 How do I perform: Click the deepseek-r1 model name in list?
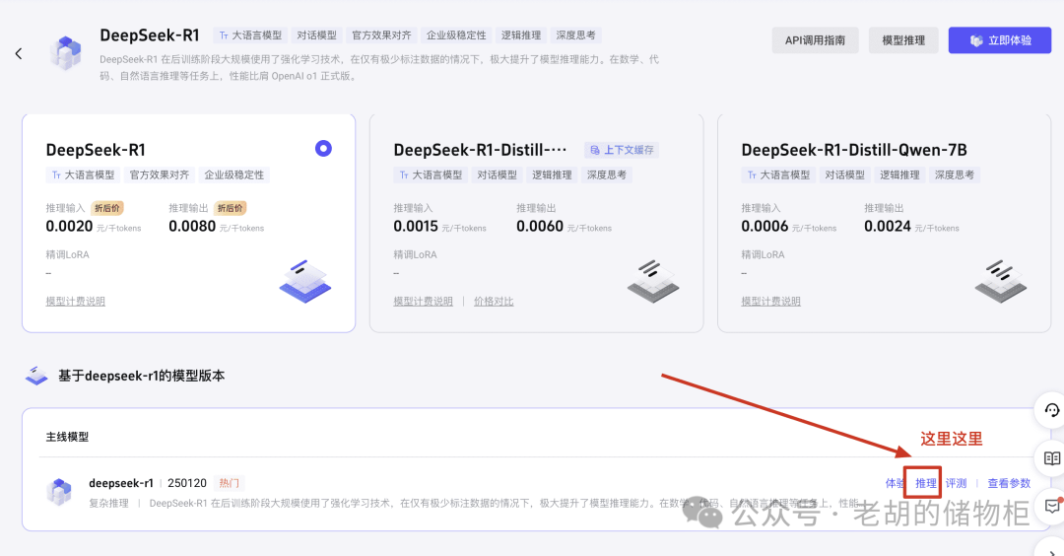(x=121, y=483)
